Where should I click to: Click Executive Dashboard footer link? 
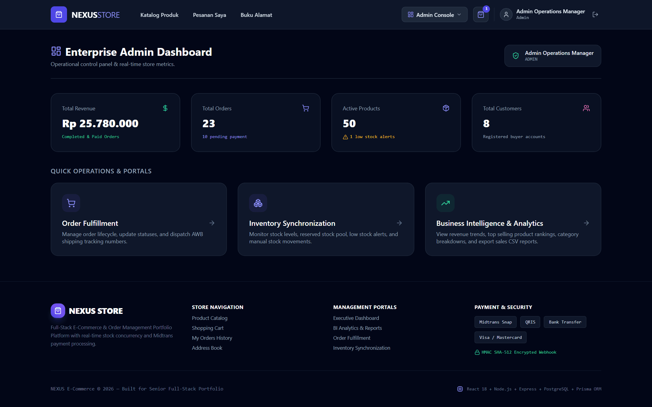coord(356,318)
